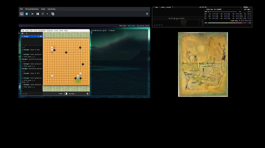This screenshot has width=265, height=148.
Task: Click the sidebar menu icon at Sabaki's bottom-right
Action: (88, 93)
